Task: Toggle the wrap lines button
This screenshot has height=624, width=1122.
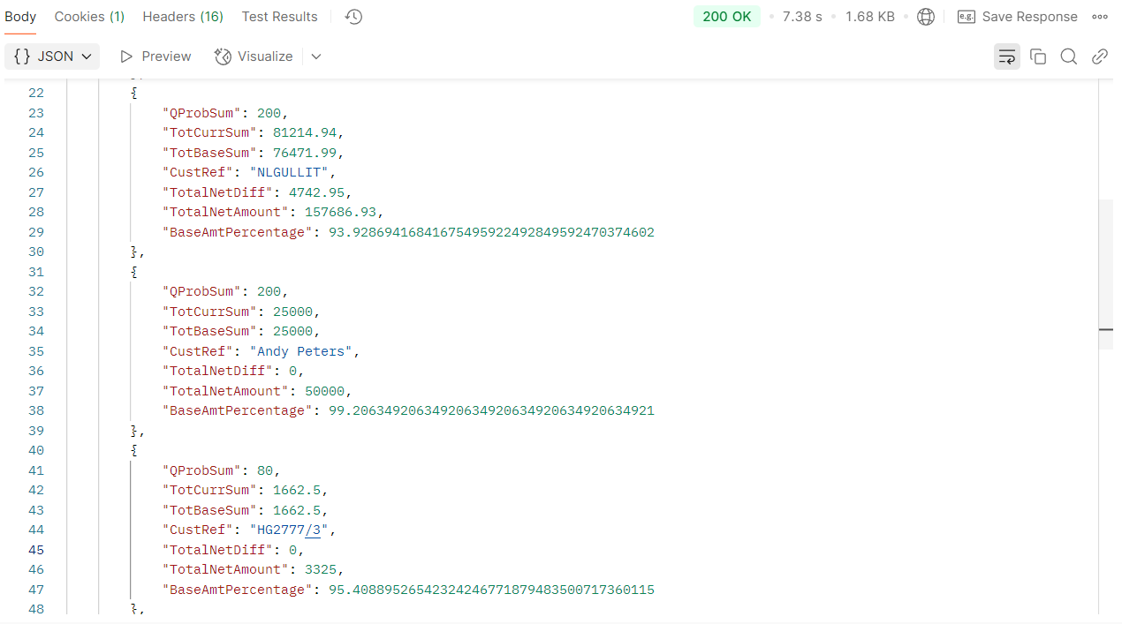Action: 1007,56
